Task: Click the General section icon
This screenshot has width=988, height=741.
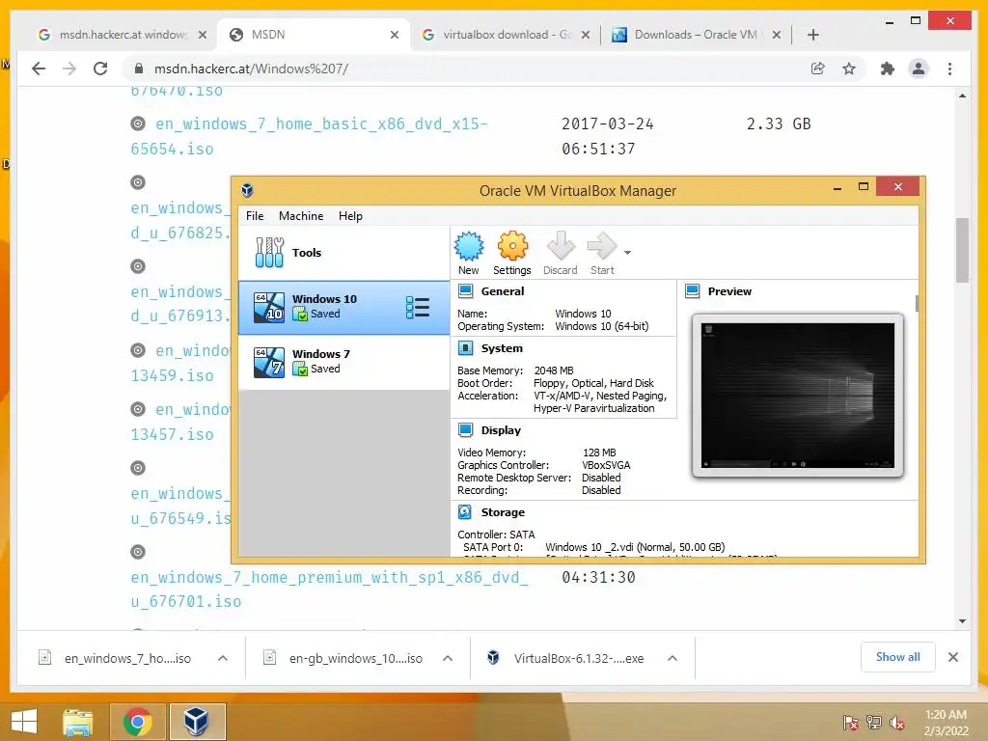Action: [466, 291]
